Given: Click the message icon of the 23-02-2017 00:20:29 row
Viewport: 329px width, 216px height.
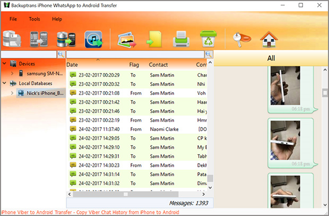Looking at the screenshot, I should pos(73,75).
